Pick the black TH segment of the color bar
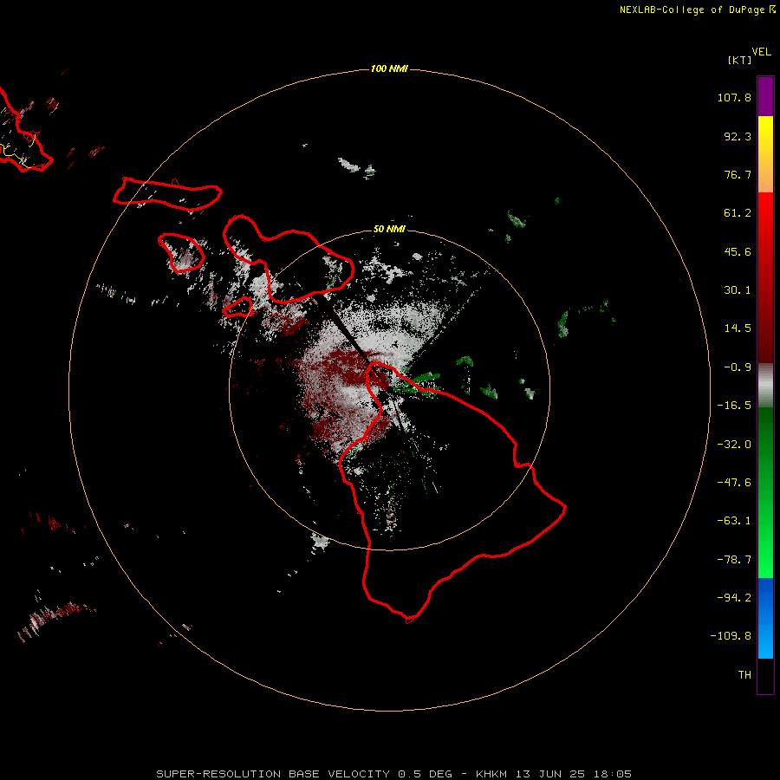Screen dimensions: 780x780 click(x=765, y=675)
